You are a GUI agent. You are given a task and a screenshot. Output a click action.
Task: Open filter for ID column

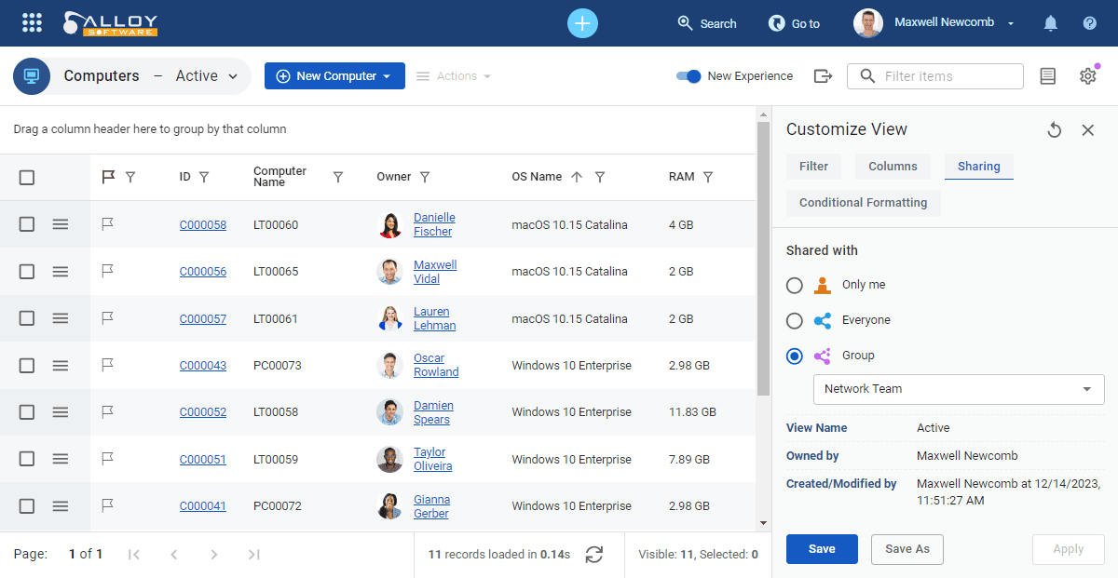tap(204, 177)
